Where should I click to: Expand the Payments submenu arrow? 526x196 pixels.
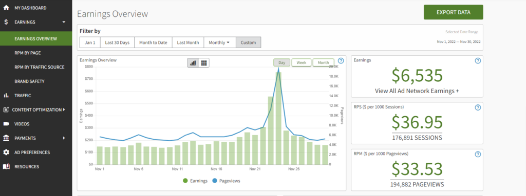pos(64,138)
